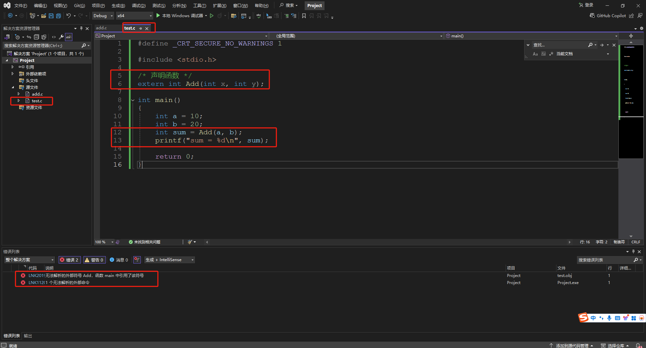Click the pin icon on the test.c tab
This screenshot has height=348, width=646.
(x=140, y=28)
